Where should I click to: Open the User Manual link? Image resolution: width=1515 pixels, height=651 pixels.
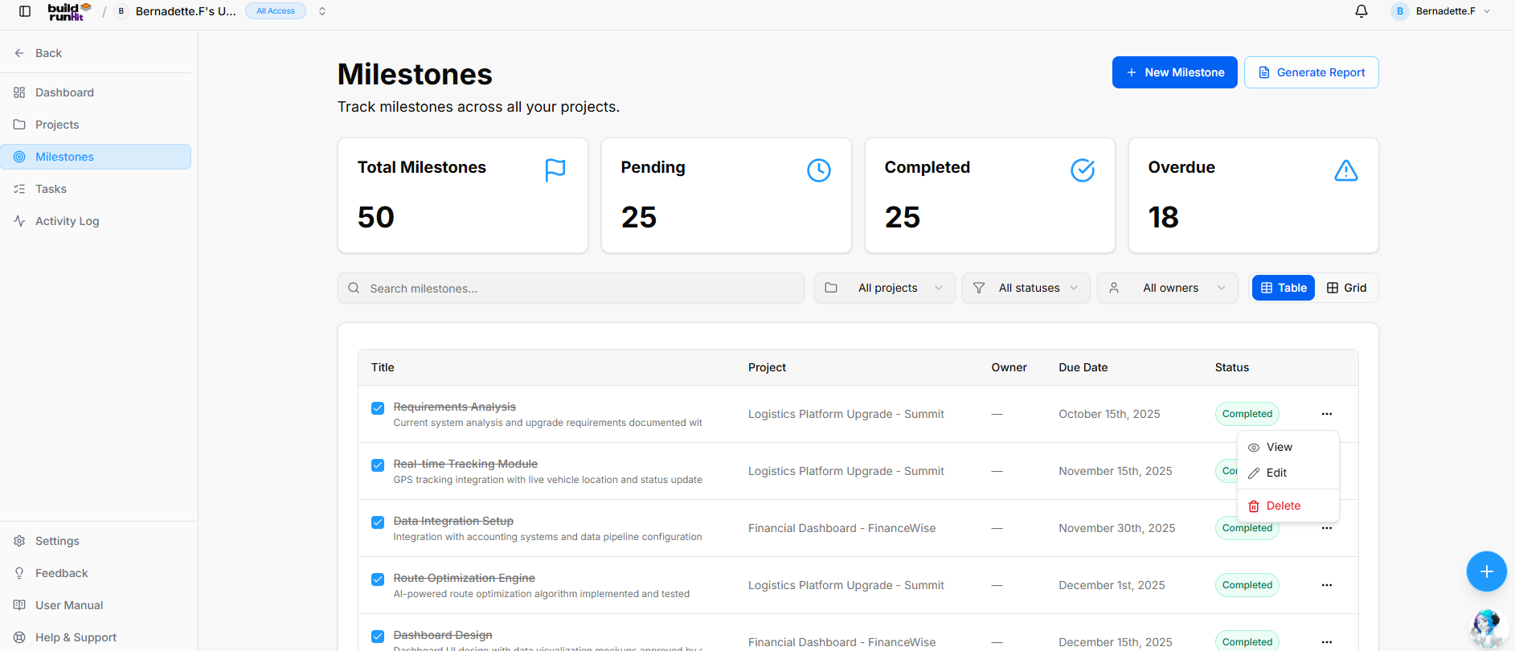pyautogui.click(x=96, y=605)
